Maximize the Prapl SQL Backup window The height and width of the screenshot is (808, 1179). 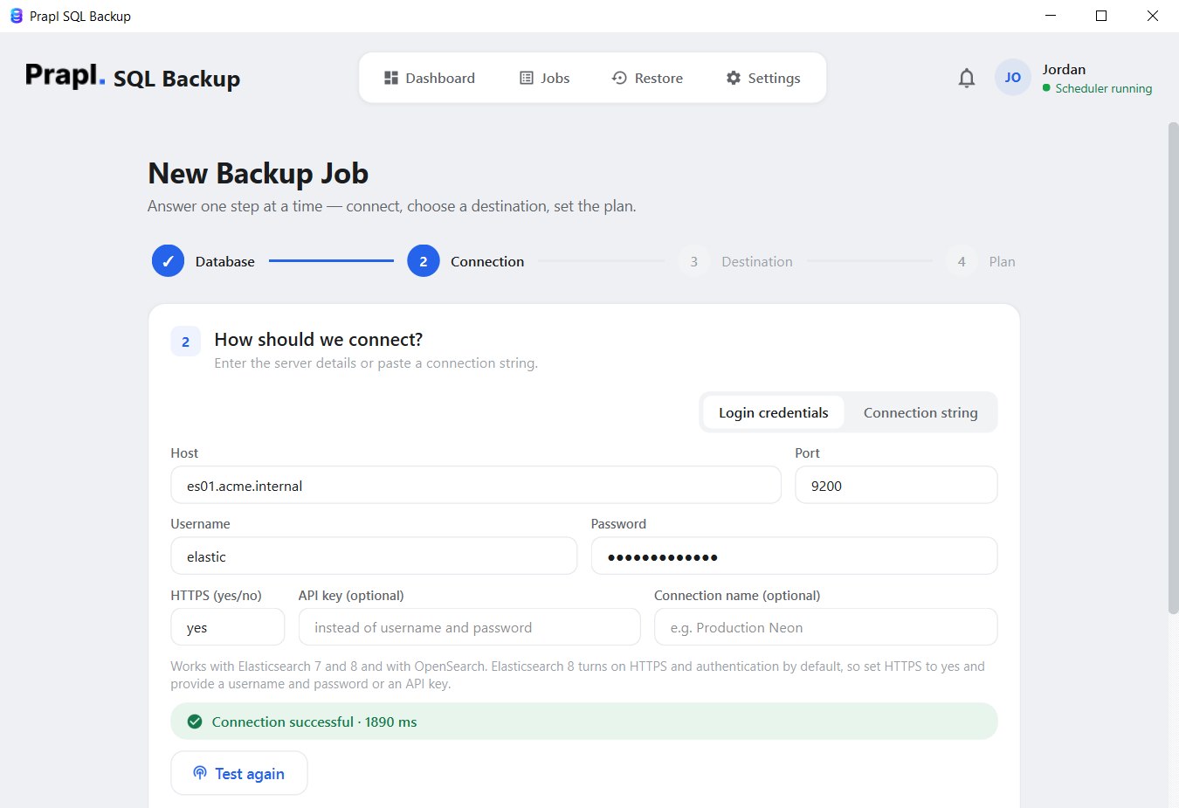click(x=1101, y=16)
